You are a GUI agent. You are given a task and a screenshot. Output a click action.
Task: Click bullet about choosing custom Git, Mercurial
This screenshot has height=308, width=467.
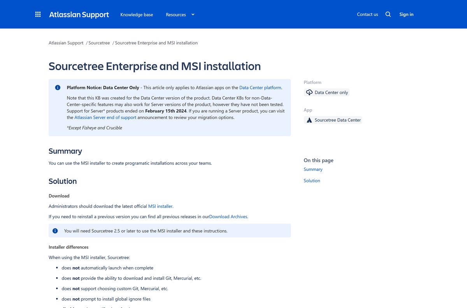pyautogui.click(x=115, y=289)
